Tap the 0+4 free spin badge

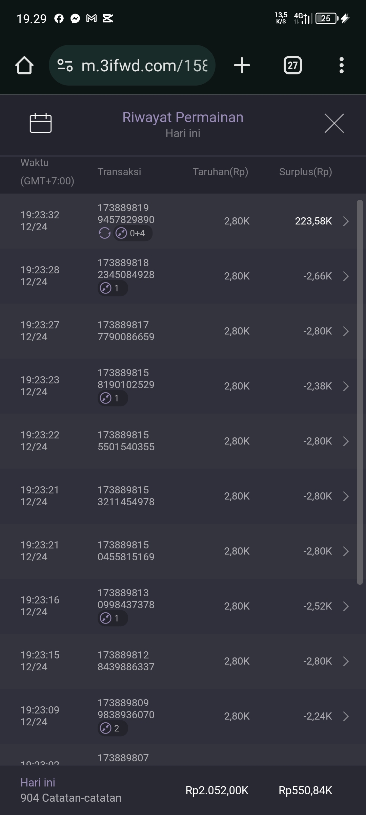pos(133,233)
